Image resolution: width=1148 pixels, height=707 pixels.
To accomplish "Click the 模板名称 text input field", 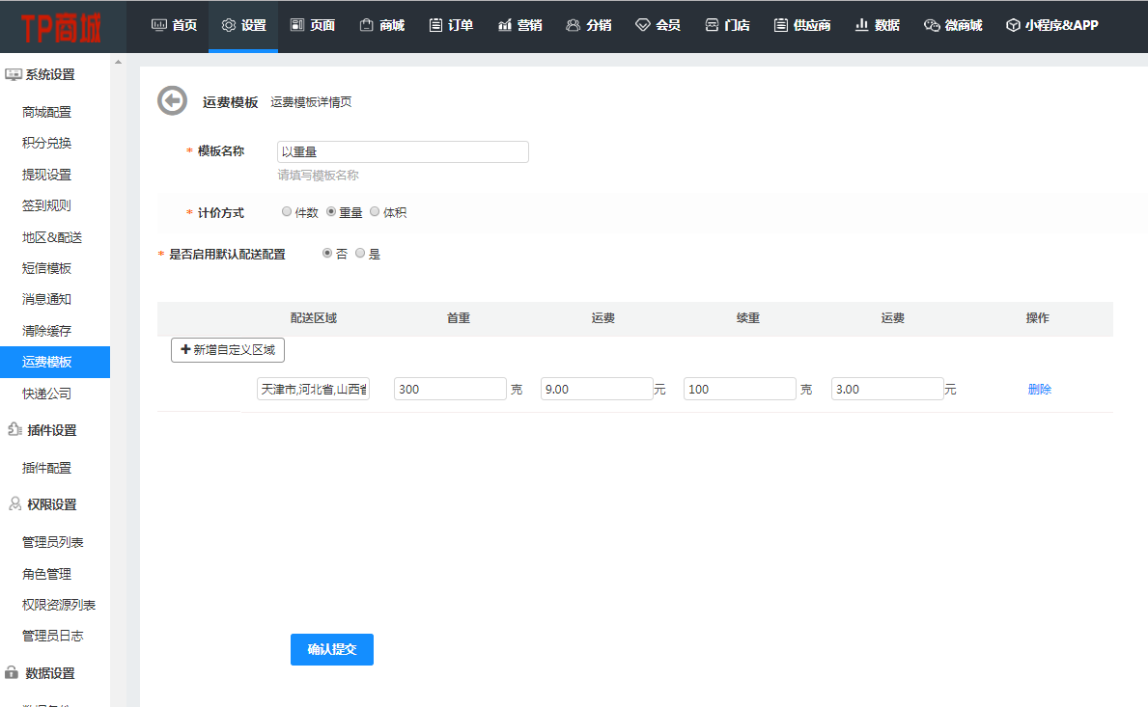I will [x=403, y=151].
